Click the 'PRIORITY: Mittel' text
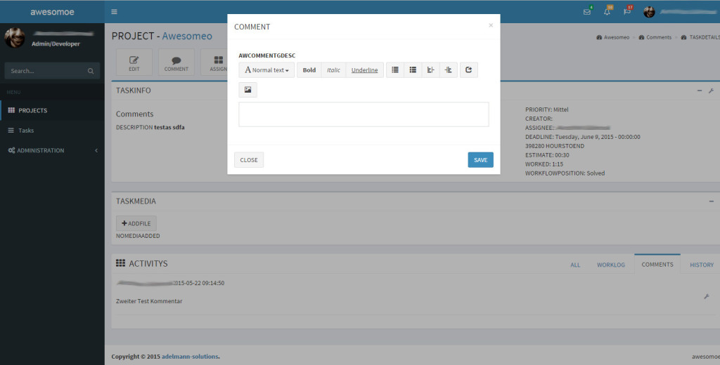 [x=547, y=109]
